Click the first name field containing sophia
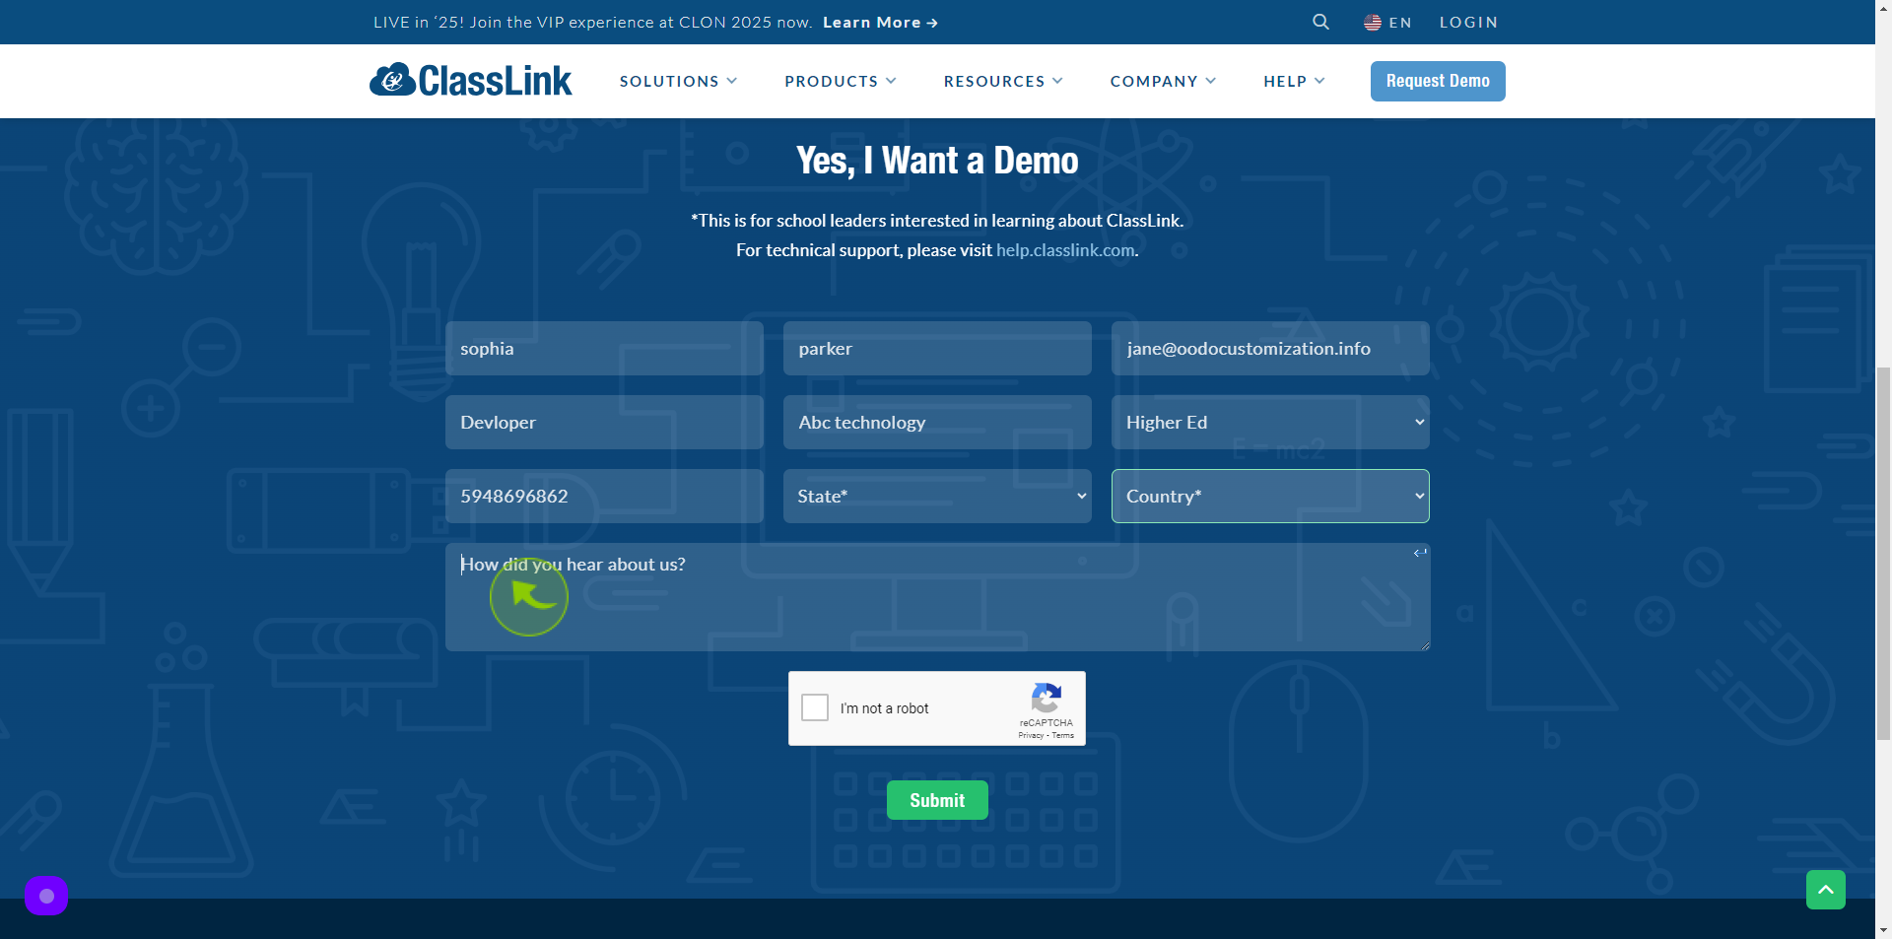 pos(604,348)
